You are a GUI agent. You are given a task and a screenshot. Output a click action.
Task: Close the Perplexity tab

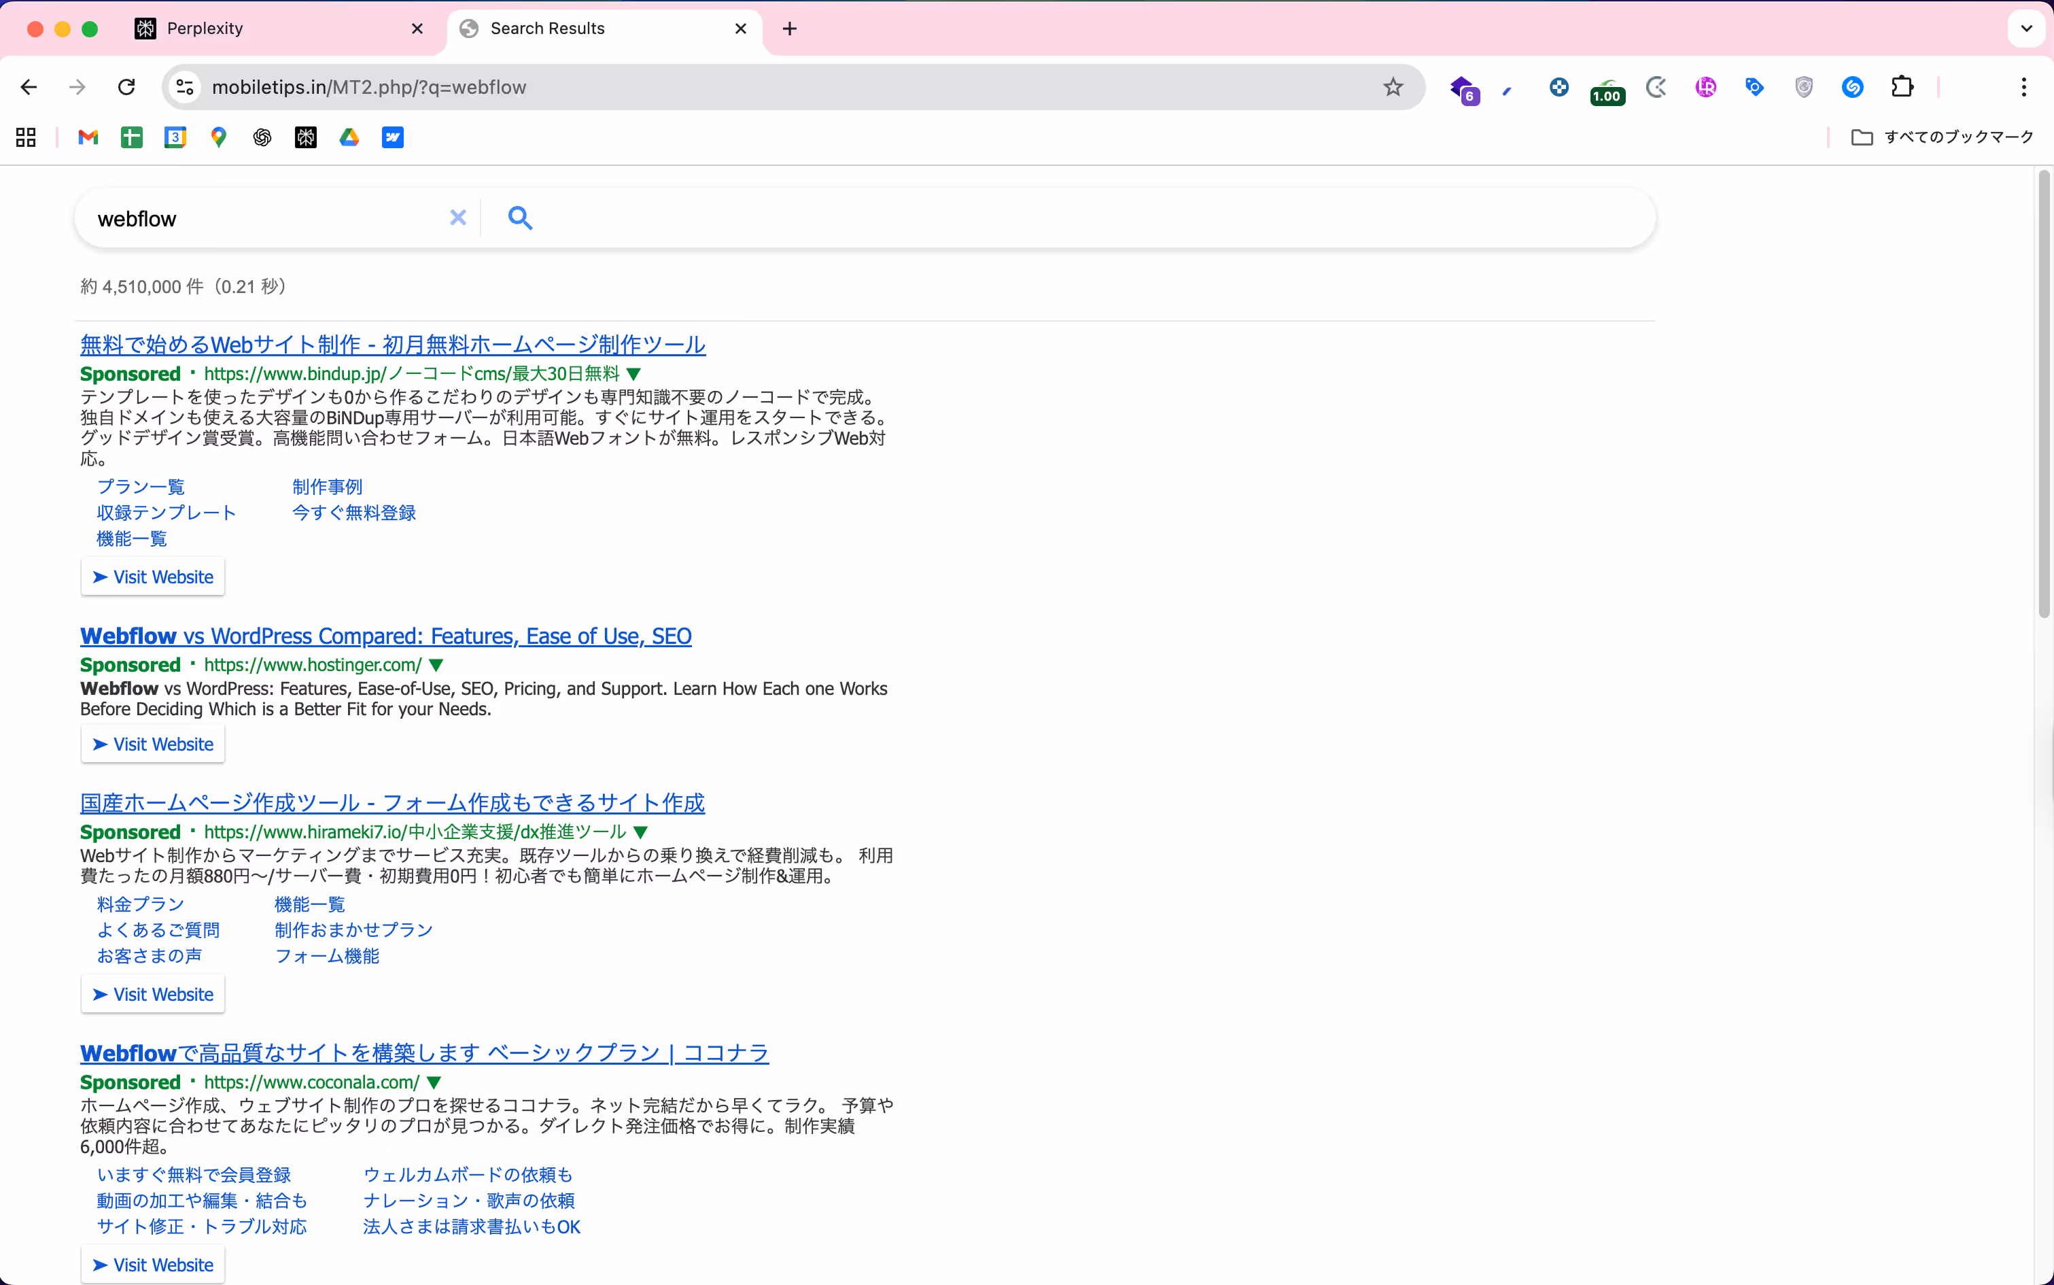(417, 29)
